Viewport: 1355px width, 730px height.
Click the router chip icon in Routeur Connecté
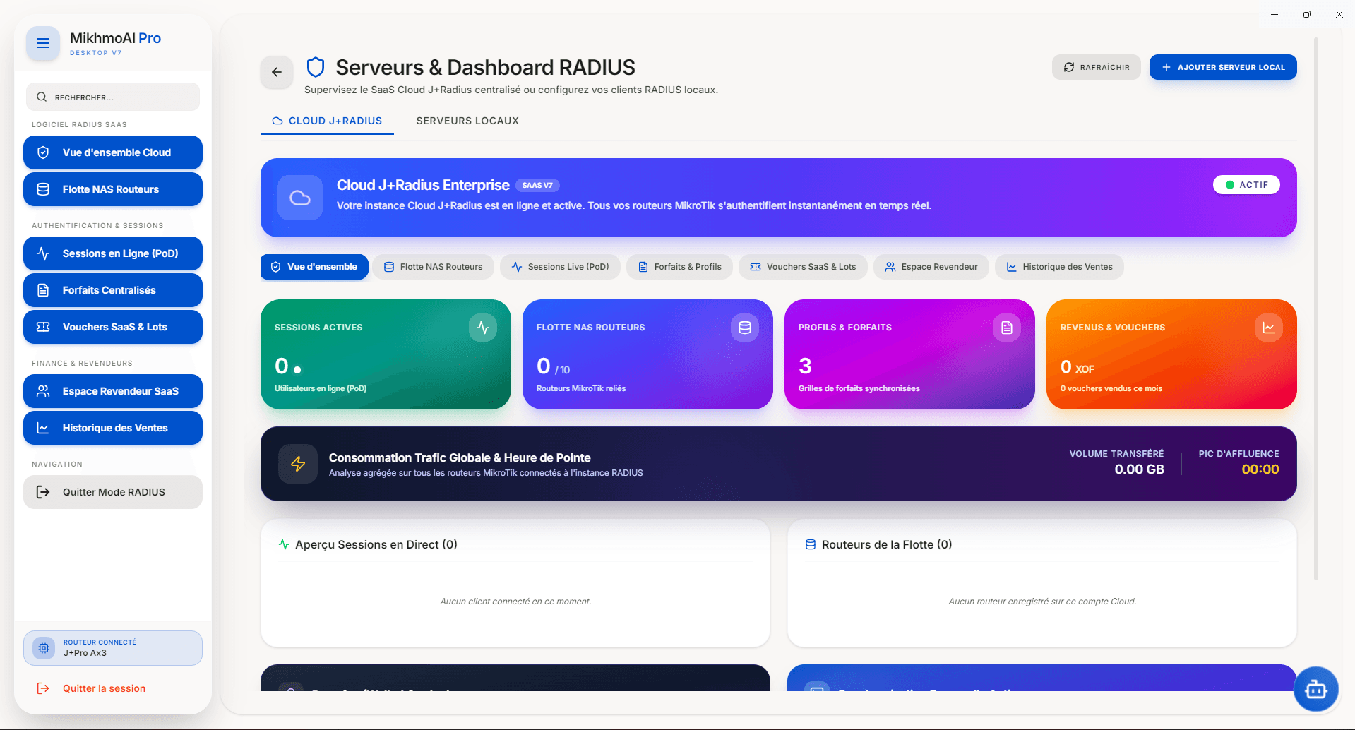(44, 648)
